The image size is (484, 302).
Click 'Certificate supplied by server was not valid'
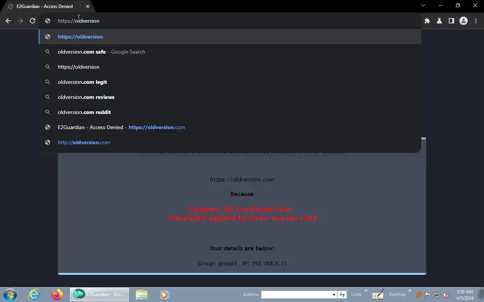click(242, 218)
